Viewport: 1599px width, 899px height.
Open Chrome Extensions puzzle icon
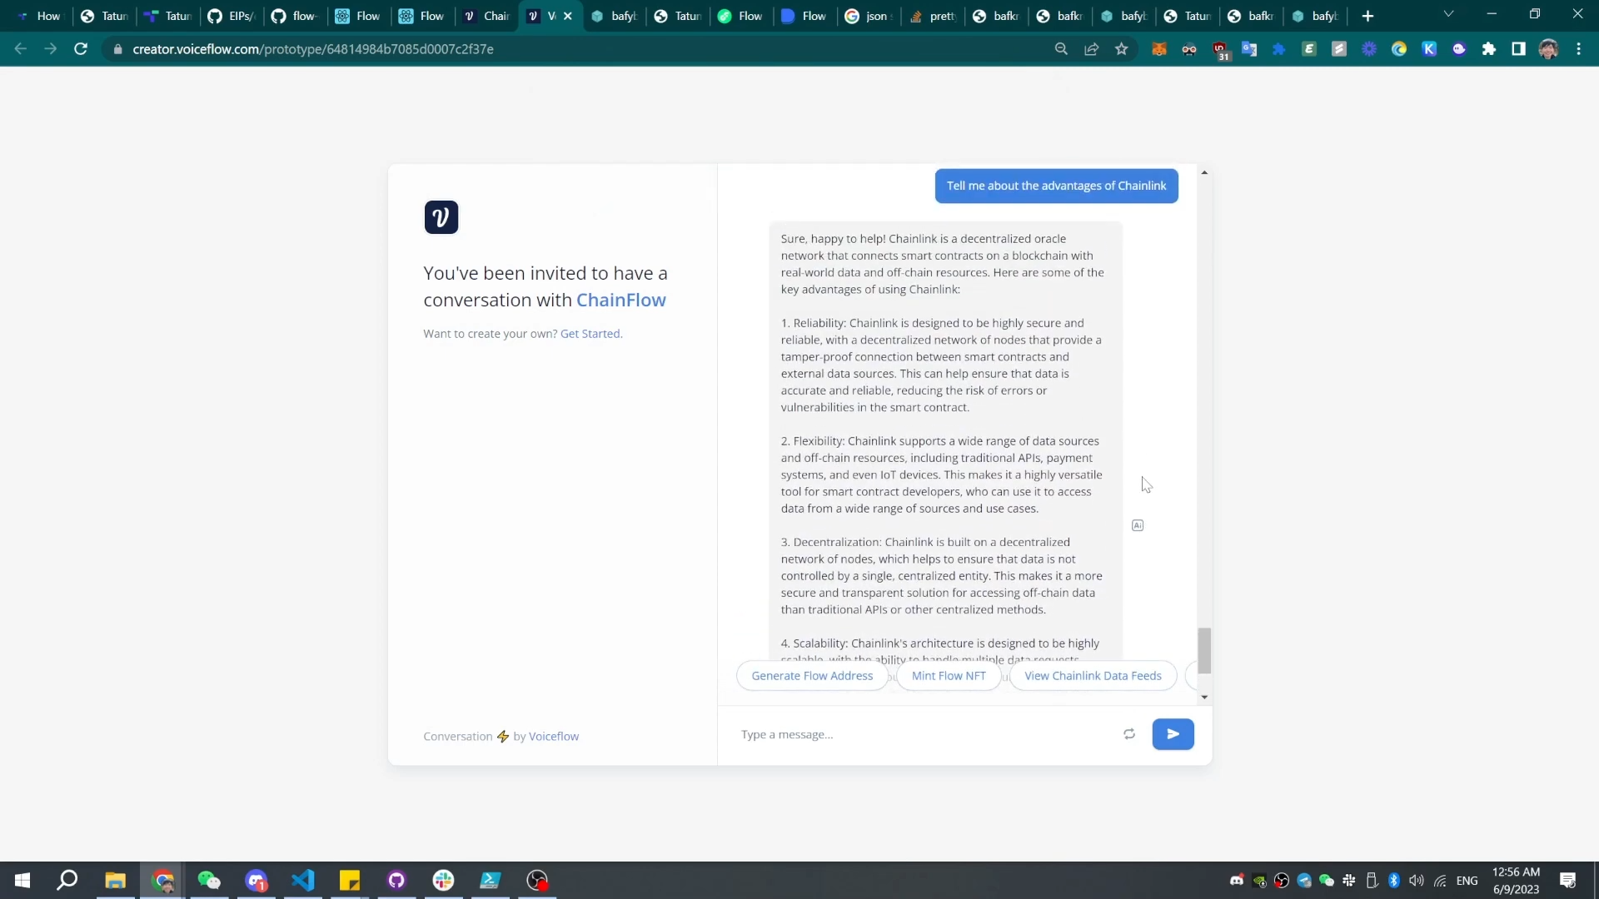point(1489,49)
